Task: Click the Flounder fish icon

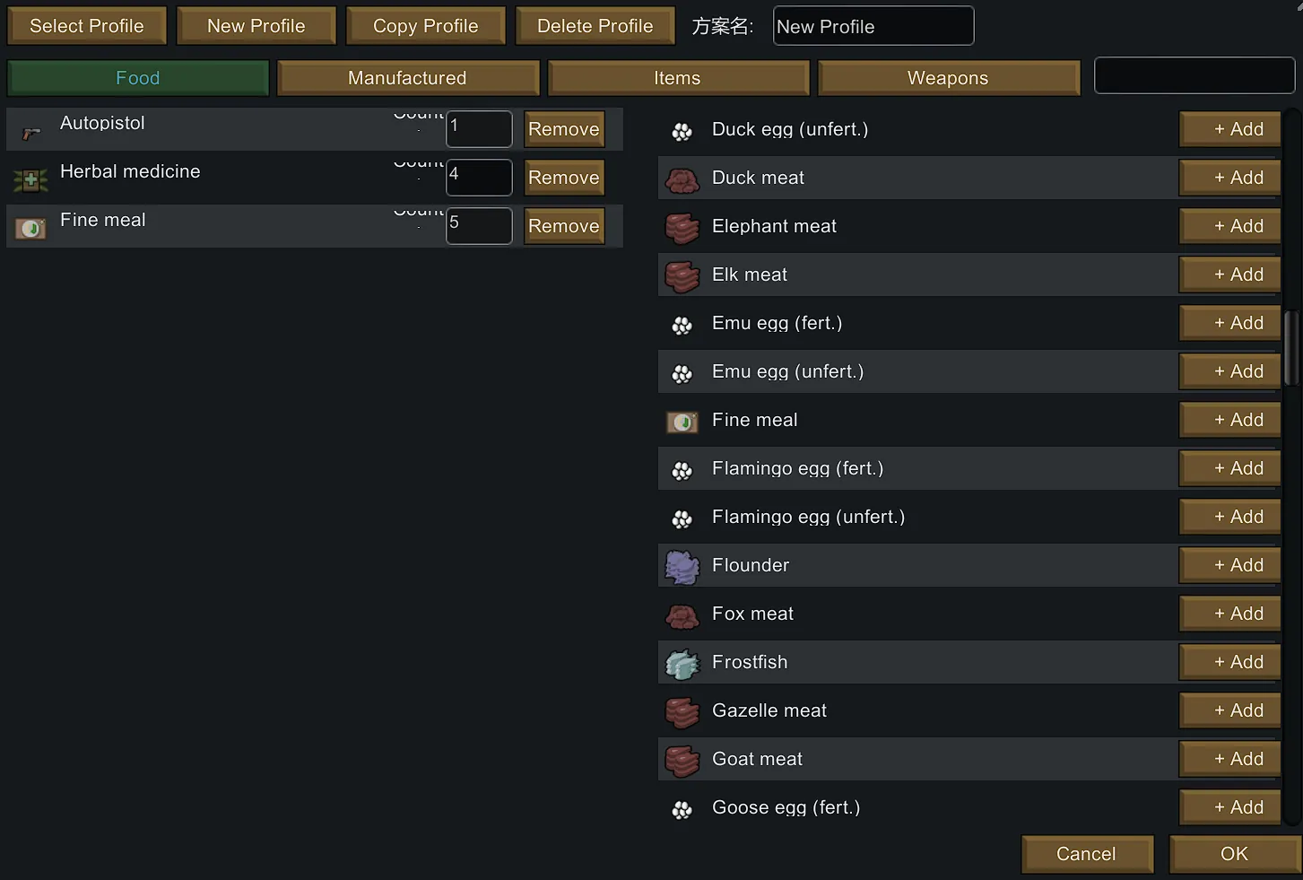Action: 682,567
